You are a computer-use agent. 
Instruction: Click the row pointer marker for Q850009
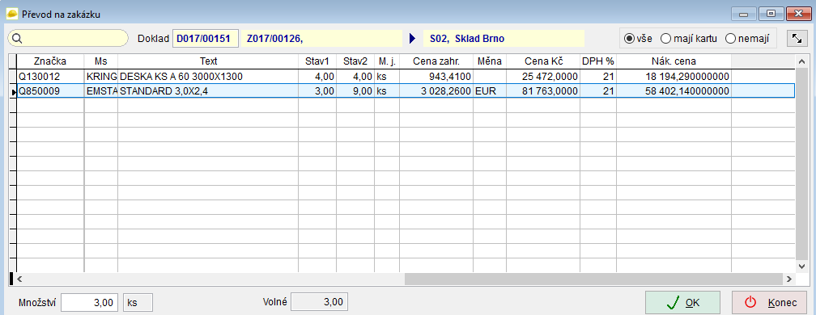pyautogui.click(x=13, y=91)
